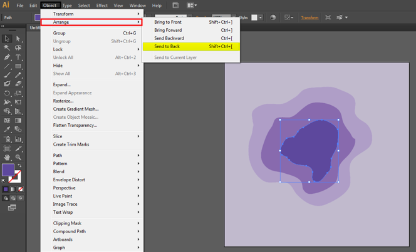The image size is (416, 252).
Task: Select the Pen tool
Action: [x=7, y=57]
